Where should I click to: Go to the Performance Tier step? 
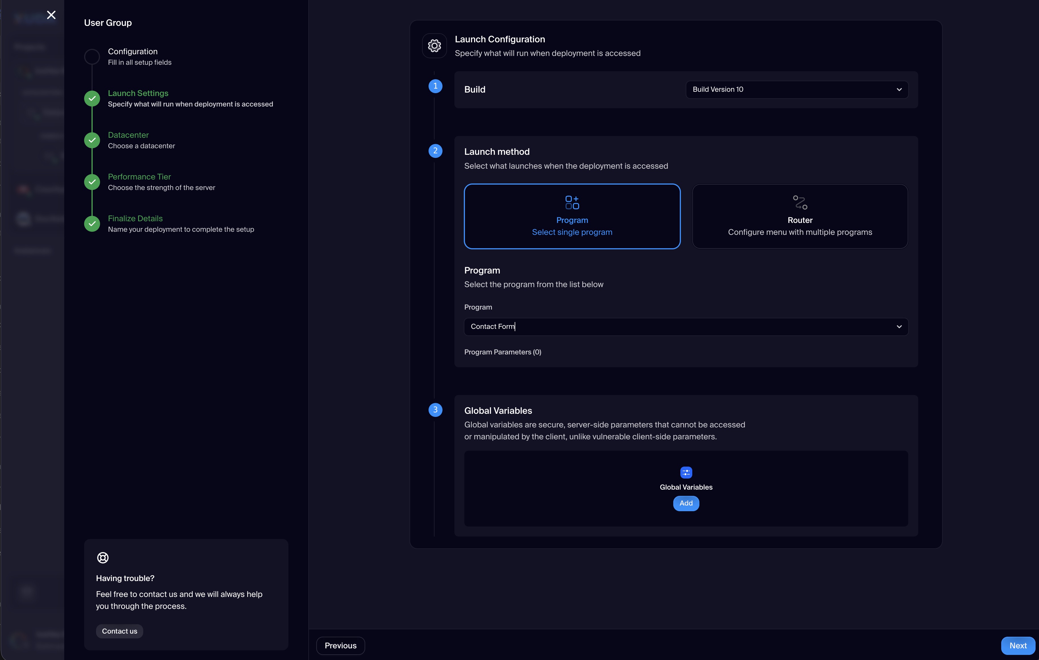pos(139,177)
